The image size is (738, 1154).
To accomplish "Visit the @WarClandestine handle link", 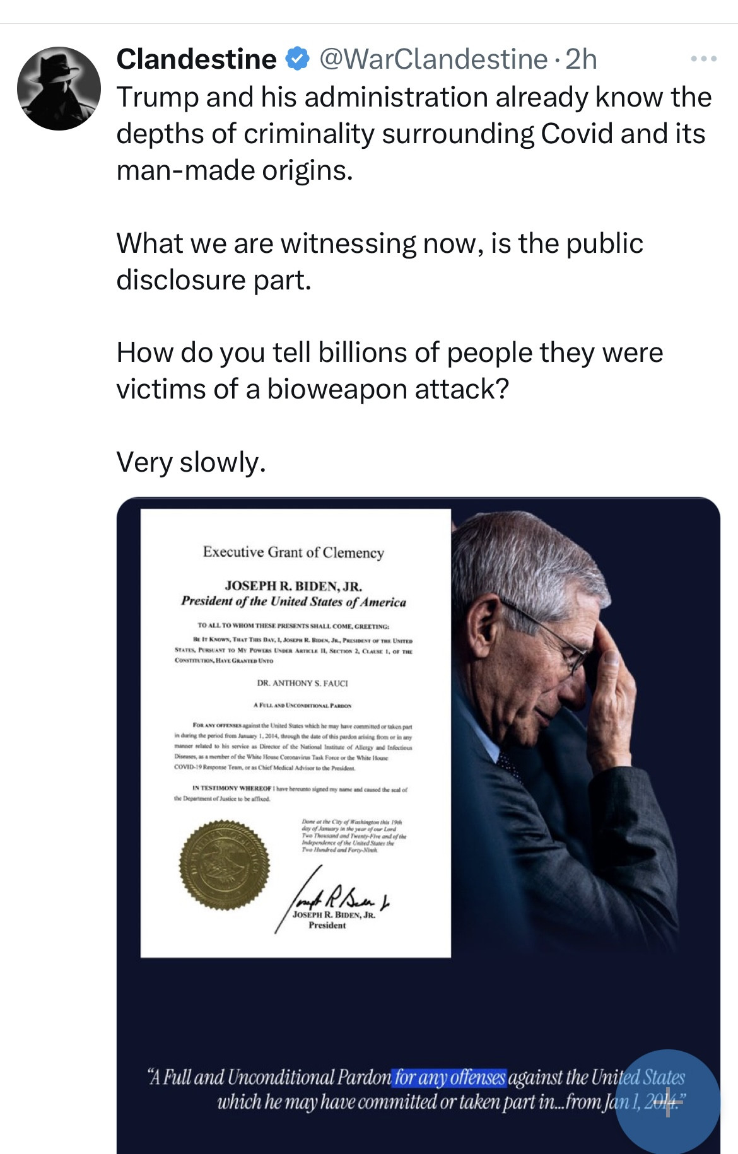I will click(x=433, y=59).
